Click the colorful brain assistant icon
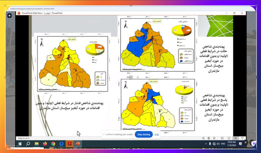This screenshot has height=153, width=261. coord(254,143)
